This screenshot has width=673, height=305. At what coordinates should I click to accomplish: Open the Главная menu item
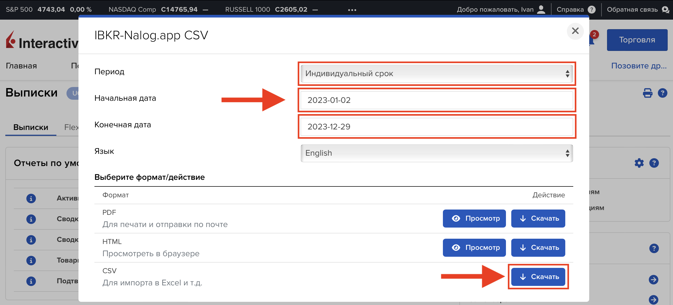(22, 66)
